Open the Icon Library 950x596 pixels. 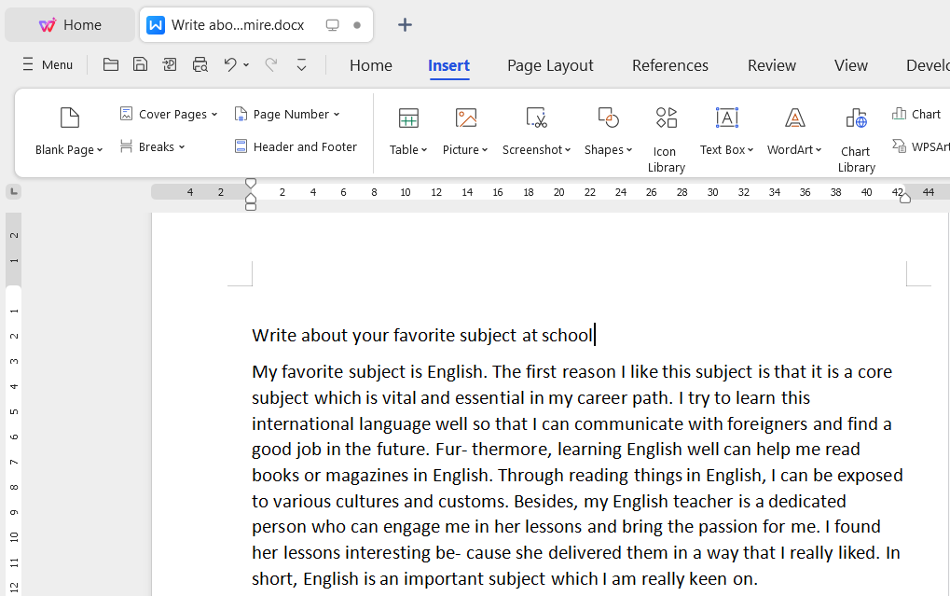pos(666,141)
